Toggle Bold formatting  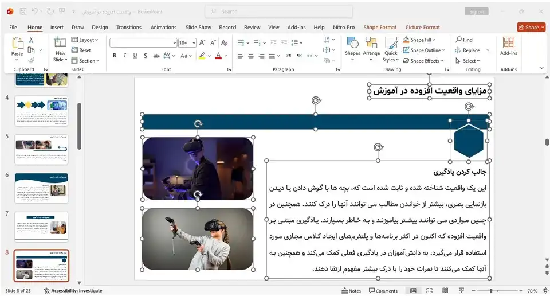click(115, 56)
